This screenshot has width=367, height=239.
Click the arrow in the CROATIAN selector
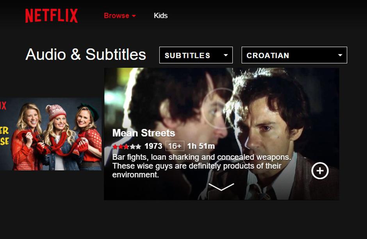(x=340, y=55)
